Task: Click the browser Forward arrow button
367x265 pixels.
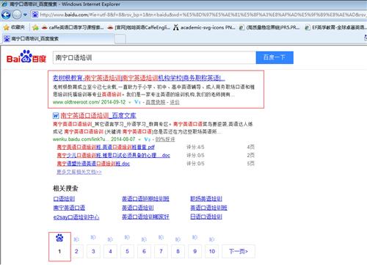Action: point(17,15)
